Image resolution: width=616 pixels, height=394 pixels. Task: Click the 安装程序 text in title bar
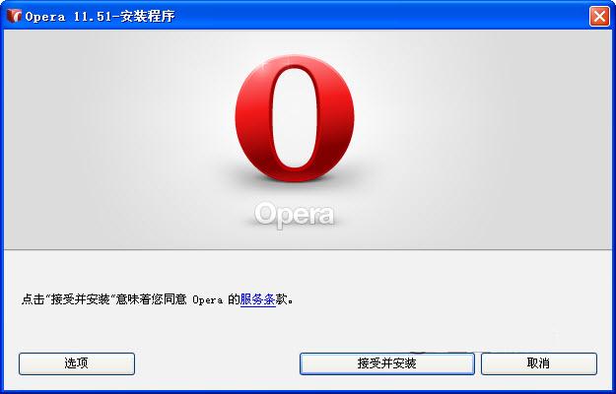click(x=147, y=17)
